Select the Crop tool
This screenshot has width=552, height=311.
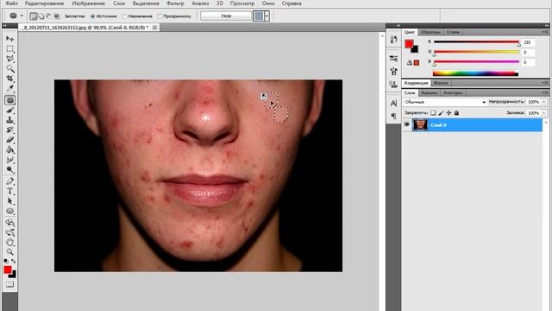tap(9, 79)
